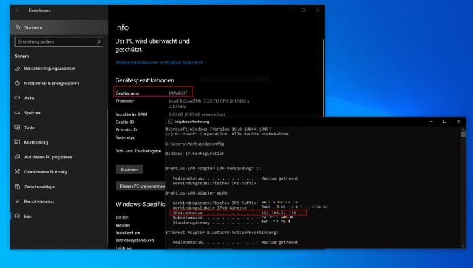Click the Info circle icon in sidebar

pyautogui.click(x=17, y=216)
